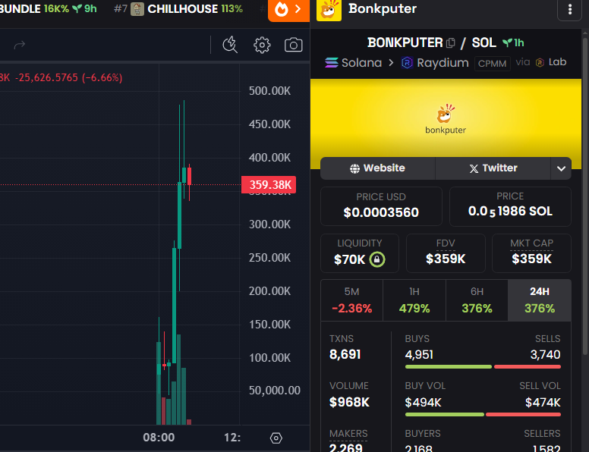Click the PRICE 1986 SOL box
The width and height of the screenshot is (589, 452).
coord(510,206)
